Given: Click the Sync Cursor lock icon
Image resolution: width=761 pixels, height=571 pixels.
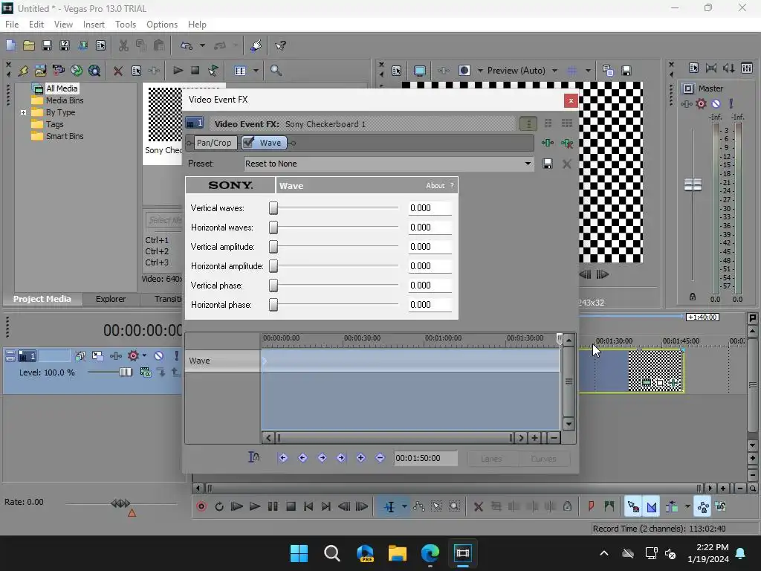Looking at the screenshot, I should tap(254, 457).
